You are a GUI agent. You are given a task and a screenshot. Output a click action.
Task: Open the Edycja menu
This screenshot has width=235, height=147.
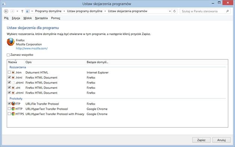tap(16, 18)
